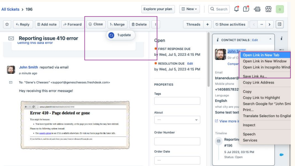Toggle the side panel layout icon
The height and width of the screenshot is (166, 295).
click(280, 24)
